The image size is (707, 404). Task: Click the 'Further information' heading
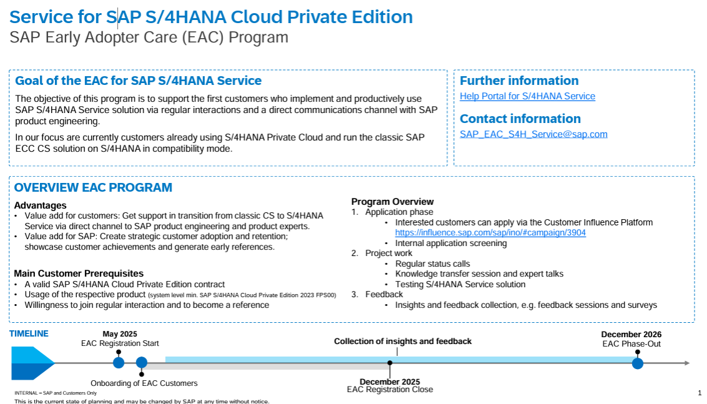pos(519,81)
